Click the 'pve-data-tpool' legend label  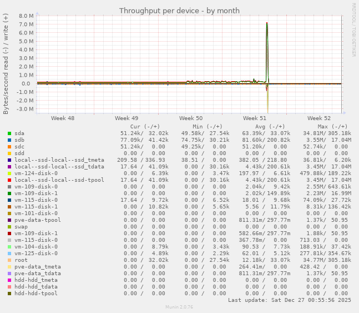[x=38, y=220]
